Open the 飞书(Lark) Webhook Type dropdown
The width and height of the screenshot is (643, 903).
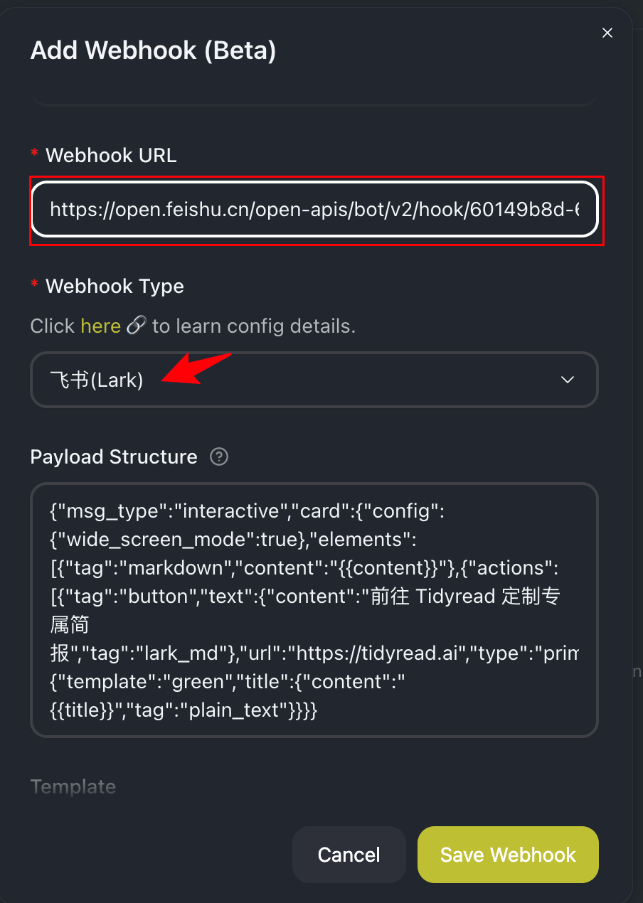click(314, 380)
